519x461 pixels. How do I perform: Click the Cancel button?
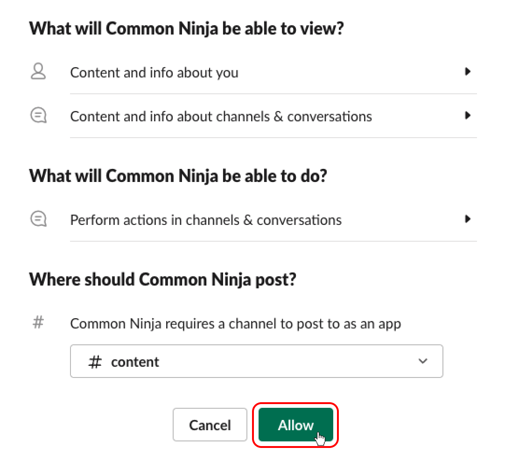pos(210,425)
